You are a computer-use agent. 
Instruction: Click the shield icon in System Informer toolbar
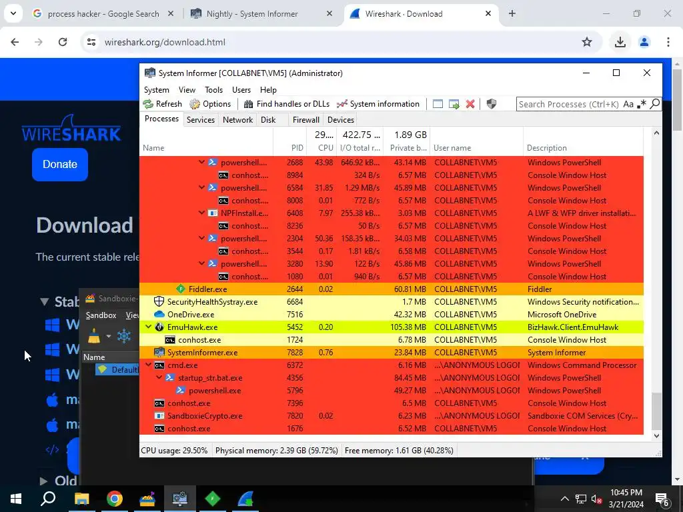point(492,104)
